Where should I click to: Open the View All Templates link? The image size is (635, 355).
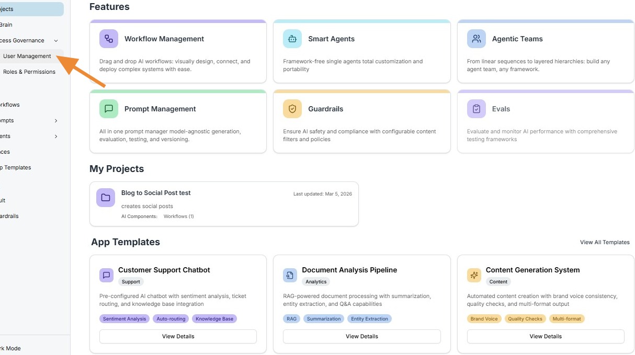(605, 242)
